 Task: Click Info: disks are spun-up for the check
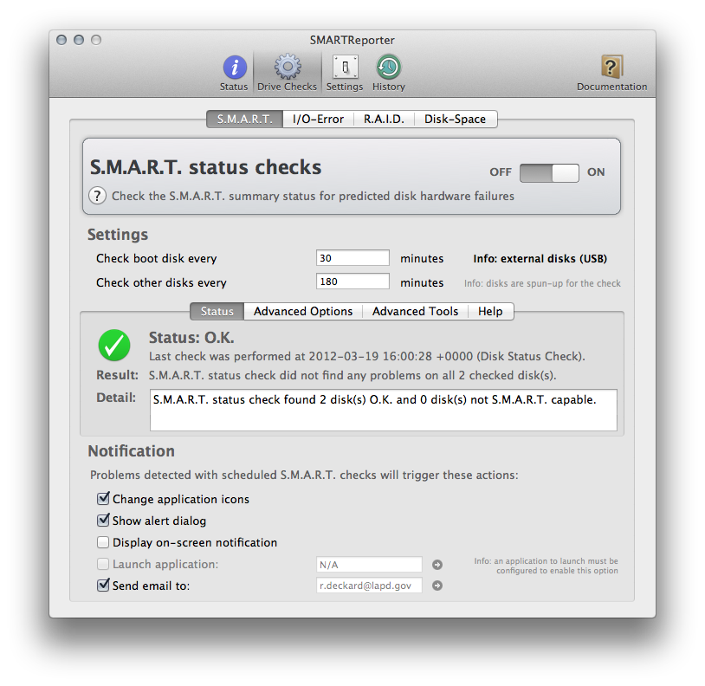pos(542,283)
